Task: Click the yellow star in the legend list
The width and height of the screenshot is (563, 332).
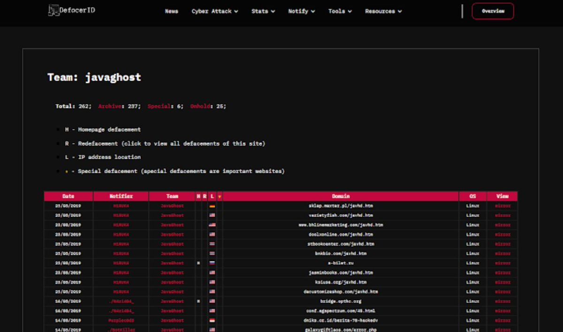Action: [x=66, y=171]
